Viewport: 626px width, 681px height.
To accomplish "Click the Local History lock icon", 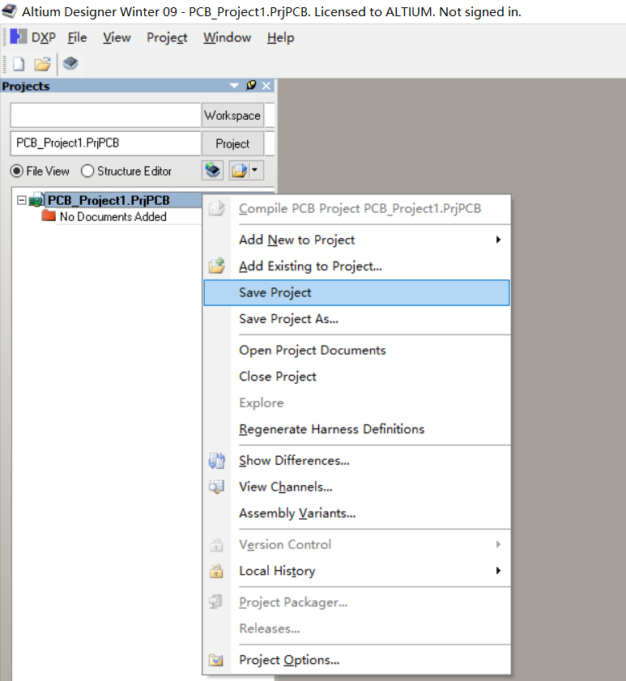I will point(216,571).
